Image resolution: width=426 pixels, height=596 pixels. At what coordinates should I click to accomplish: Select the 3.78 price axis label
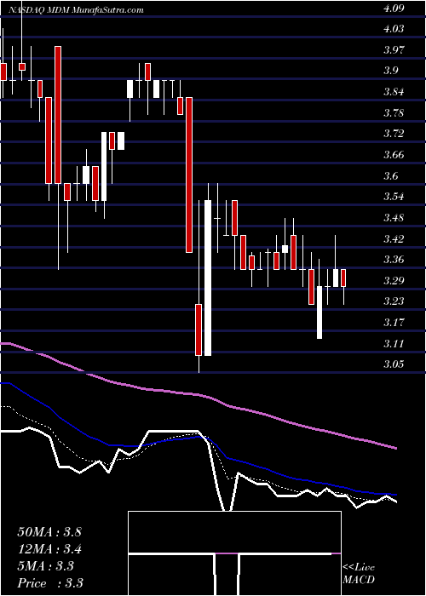click(x=393, y=113)
